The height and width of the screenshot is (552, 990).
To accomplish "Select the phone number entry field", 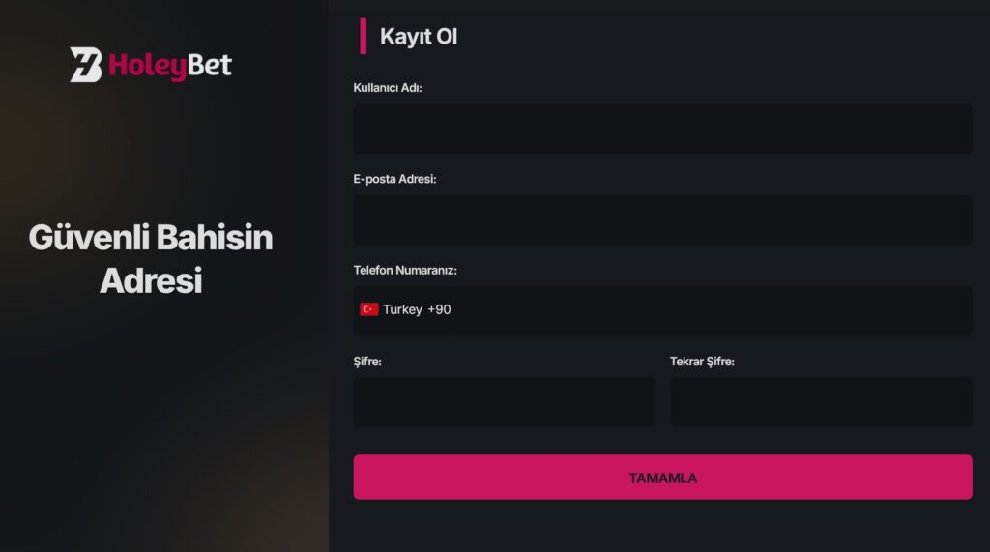I will pyautogui.click(x=711, y=310).
